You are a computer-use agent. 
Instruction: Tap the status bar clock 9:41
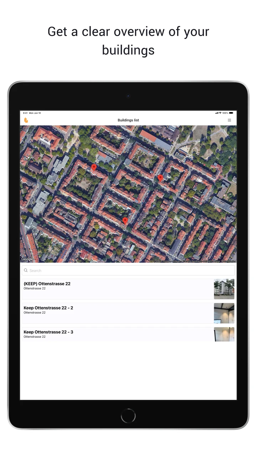pos(25,113)
